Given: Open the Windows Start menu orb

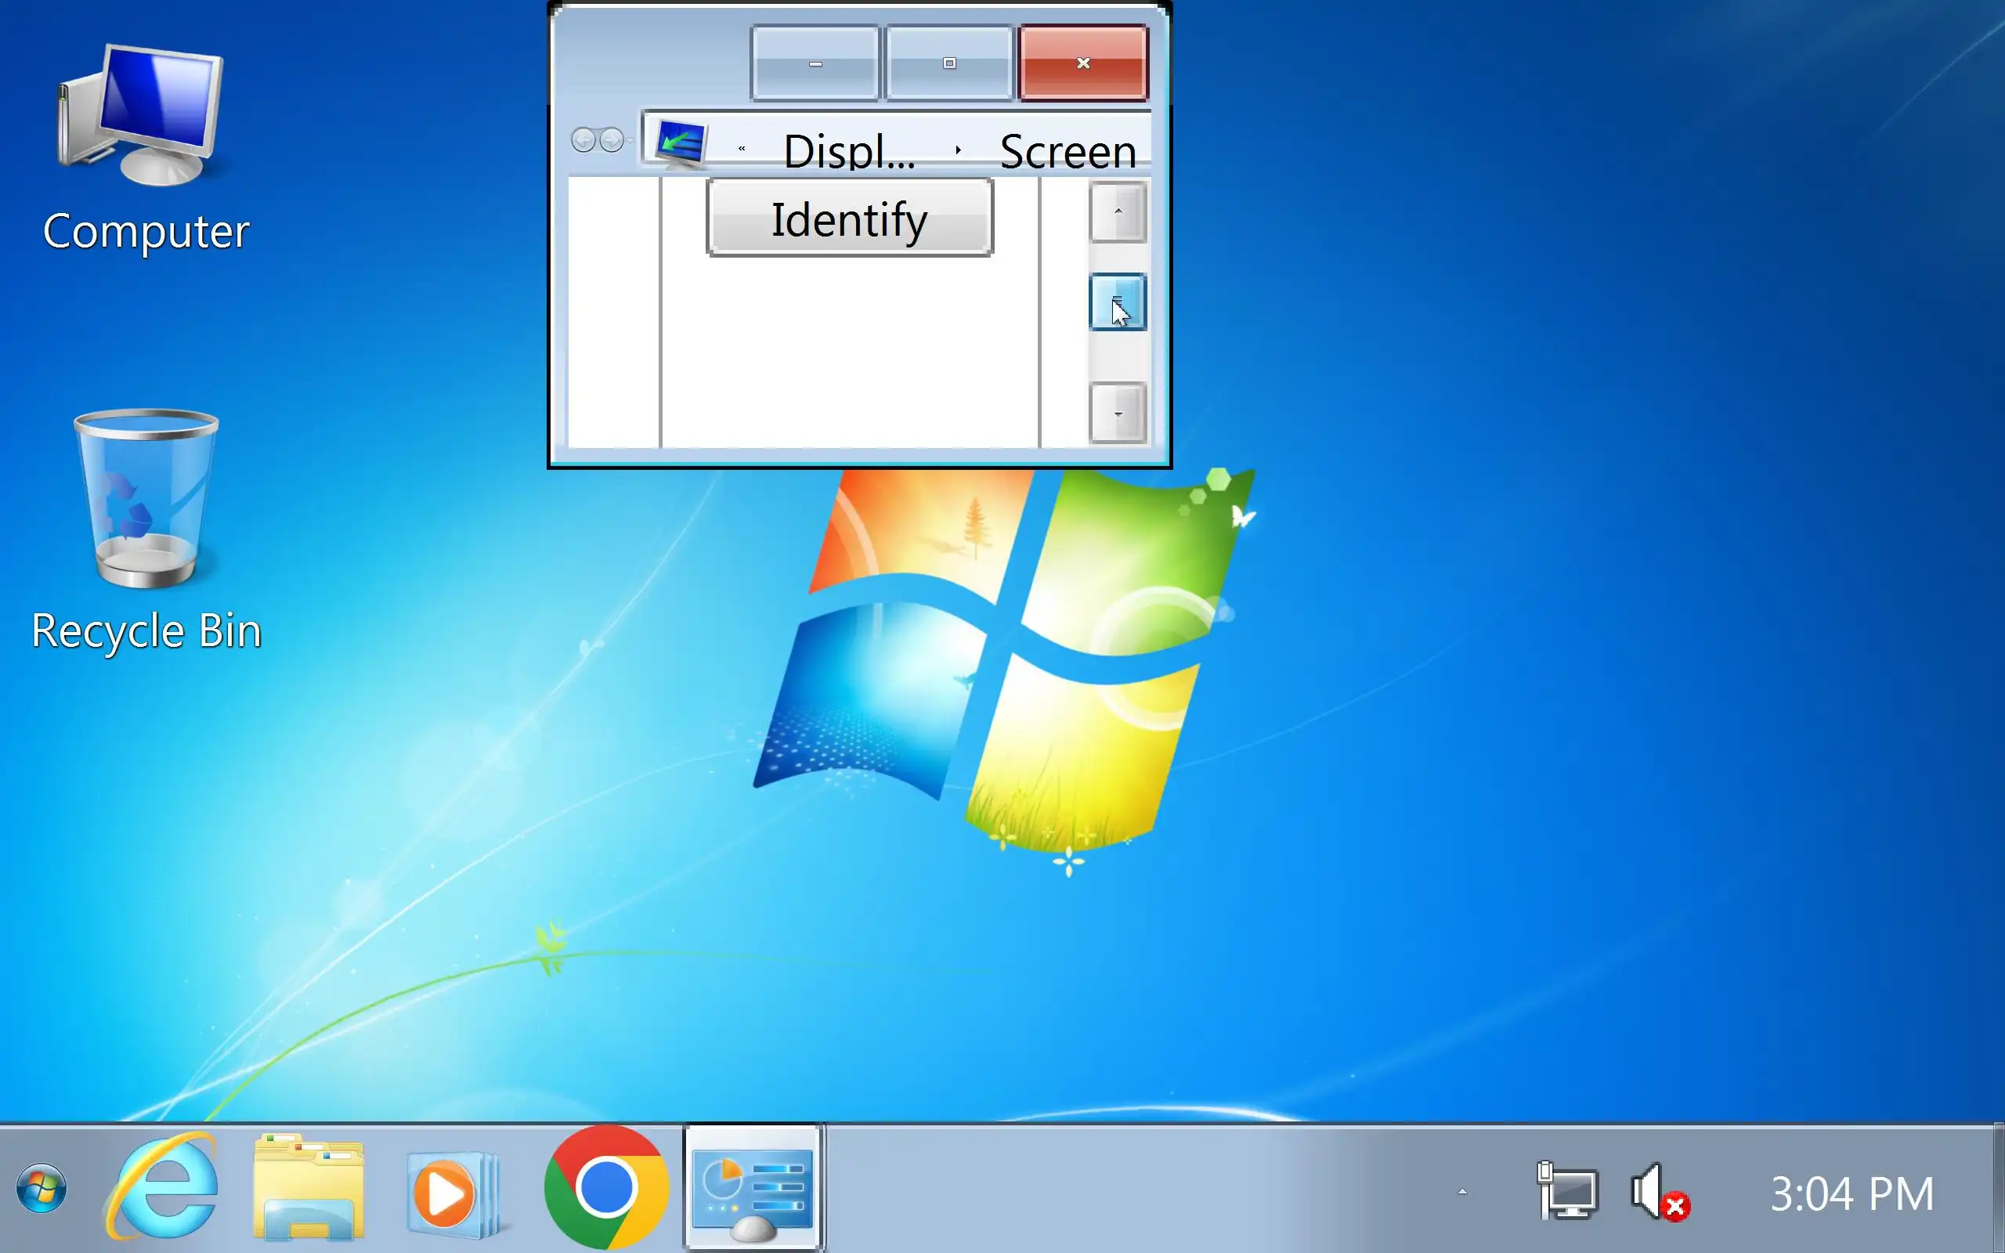Looking at the screenshot, I should pos(42,1188).
